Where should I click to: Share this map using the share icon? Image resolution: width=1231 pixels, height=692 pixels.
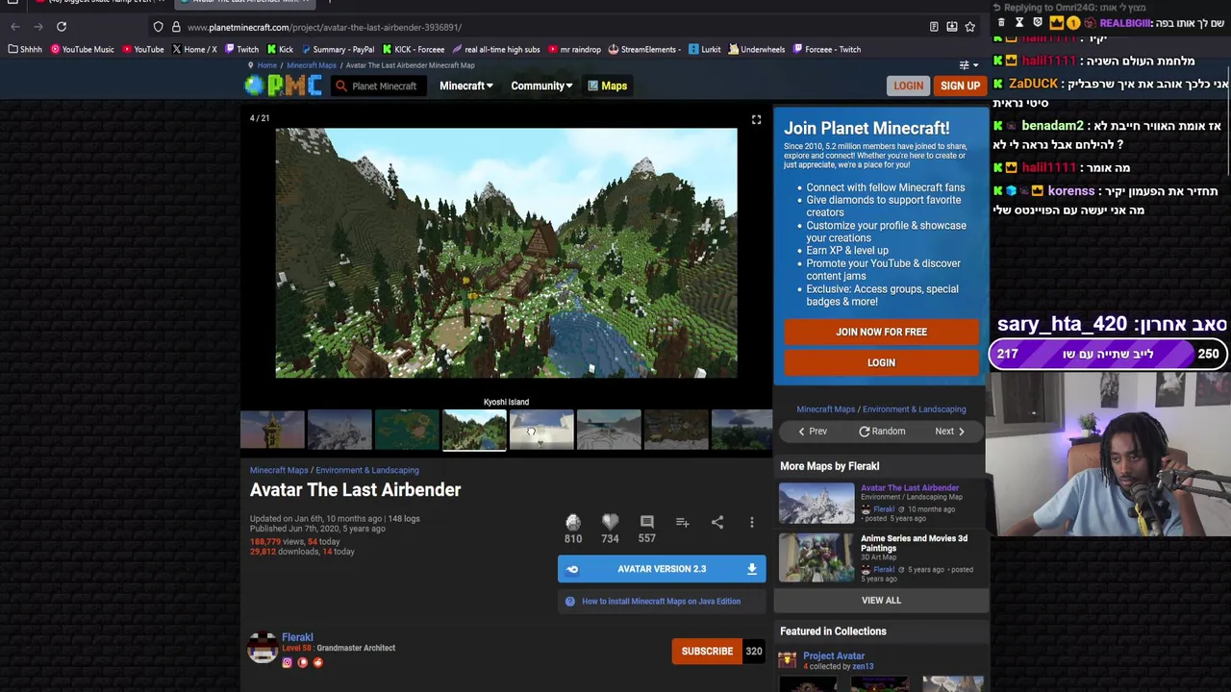click(x=717, y=522)
